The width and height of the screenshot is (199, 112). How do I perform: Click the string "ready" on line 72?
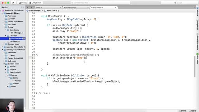pyautogui.click(x=73, y=31)
